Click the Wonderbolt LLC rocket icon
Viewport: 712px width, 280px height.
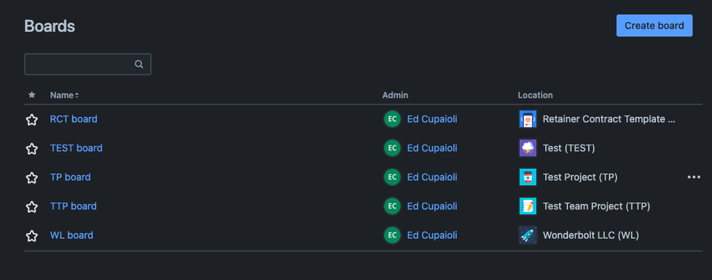[x=527, y=235]
